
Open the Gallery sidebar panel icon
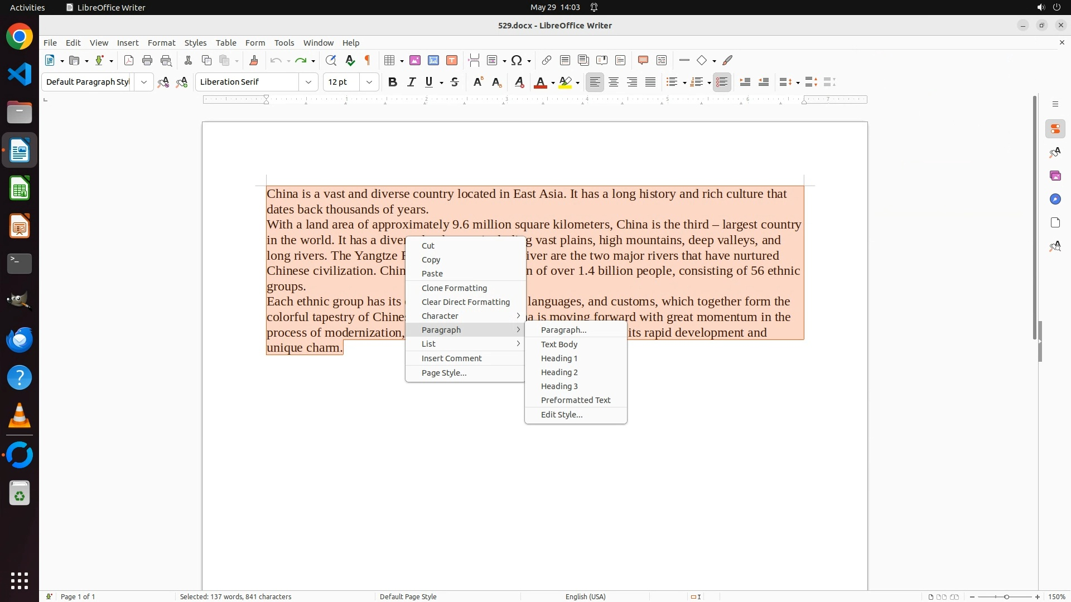click(1055, 176)
